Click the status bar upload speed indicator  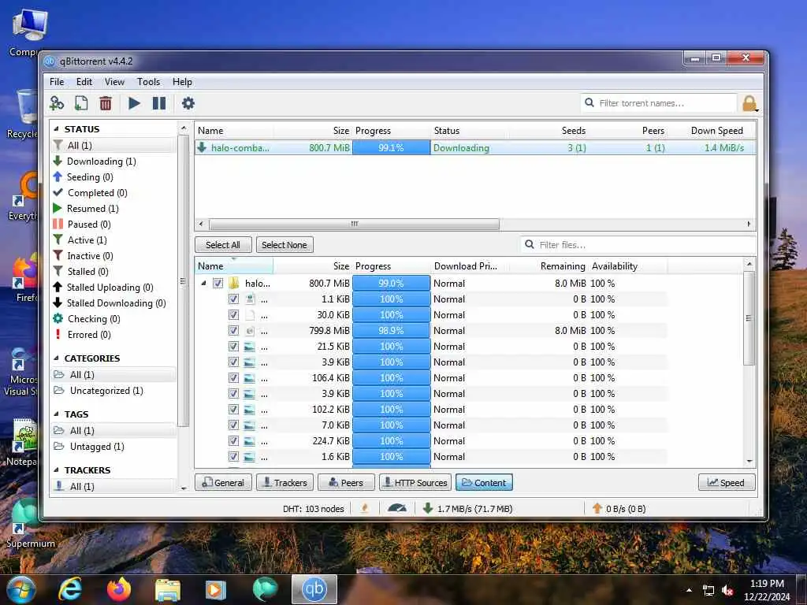[619, 509]
